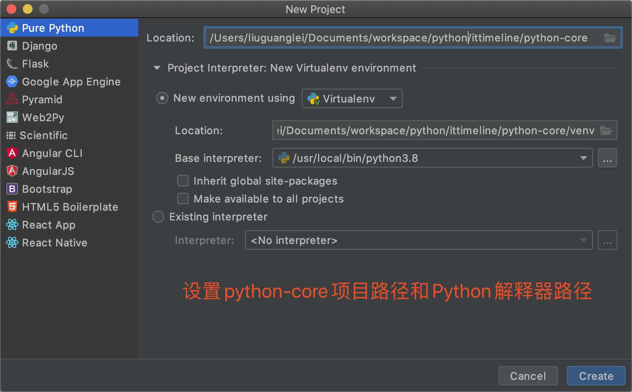The height and width of the screenshot is (392, 632).
Task: Click the Pyramid red icon
Action: click(12, 99)
